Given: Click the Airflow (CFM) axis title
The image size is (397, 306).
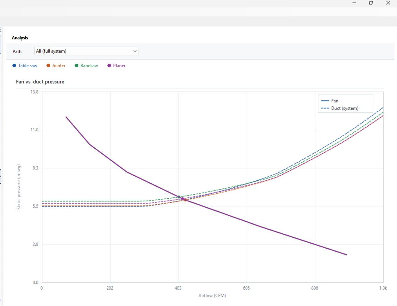Looking at the screenshot, I should coord(212,296).
